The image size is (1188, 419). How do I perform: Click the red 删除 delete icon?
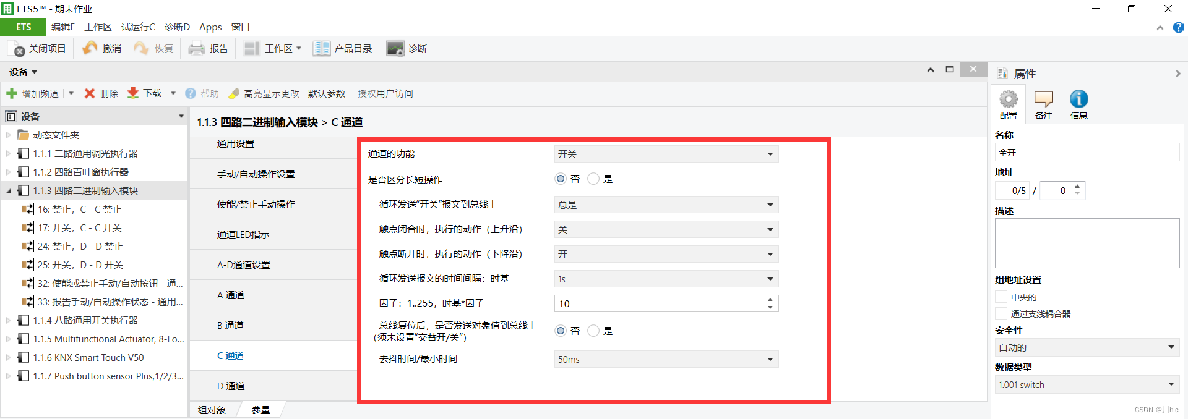(90, 93)
